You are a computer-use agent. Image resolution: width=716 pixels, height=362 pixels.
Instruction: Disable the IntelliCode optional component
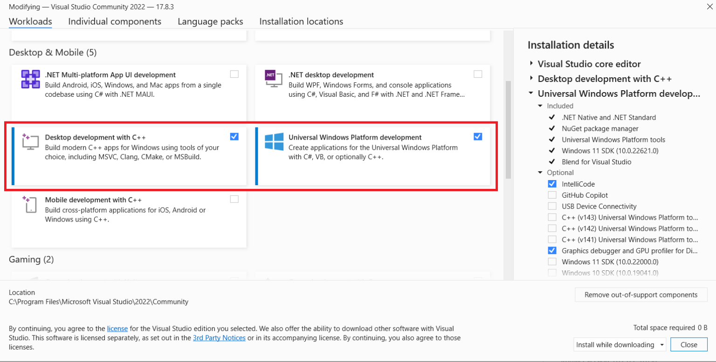click(x=552, y=184)
